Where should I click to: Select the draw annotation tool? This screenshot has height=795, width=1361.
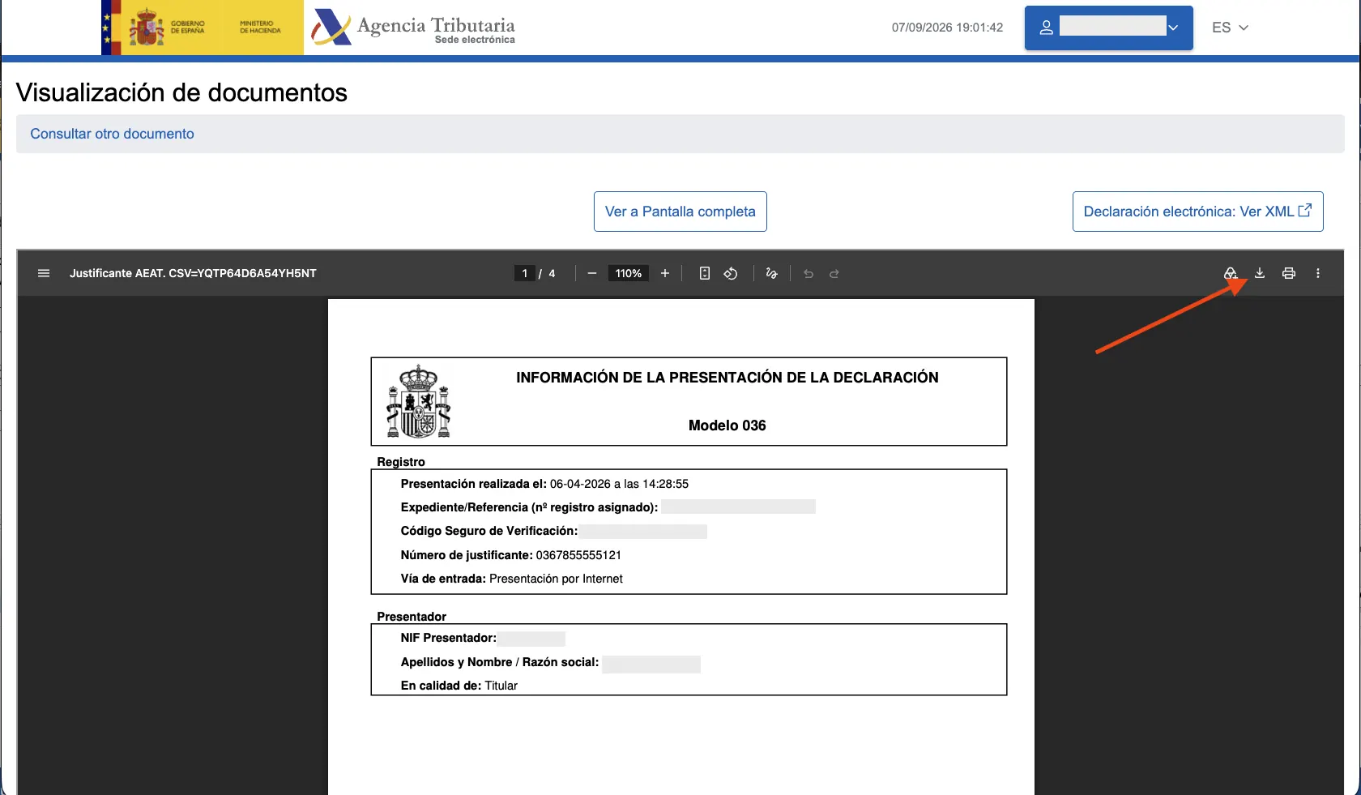tap(771, 273)
